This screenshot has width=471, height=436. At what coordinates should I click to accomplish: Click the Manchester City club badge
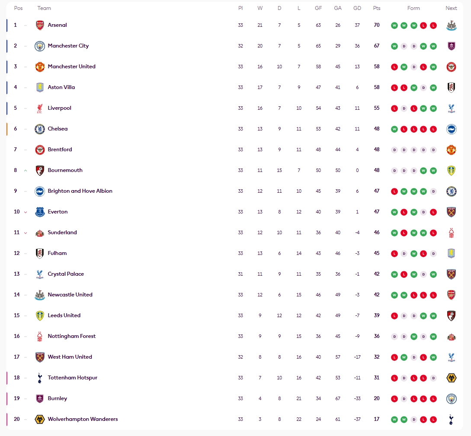point(40,46)
